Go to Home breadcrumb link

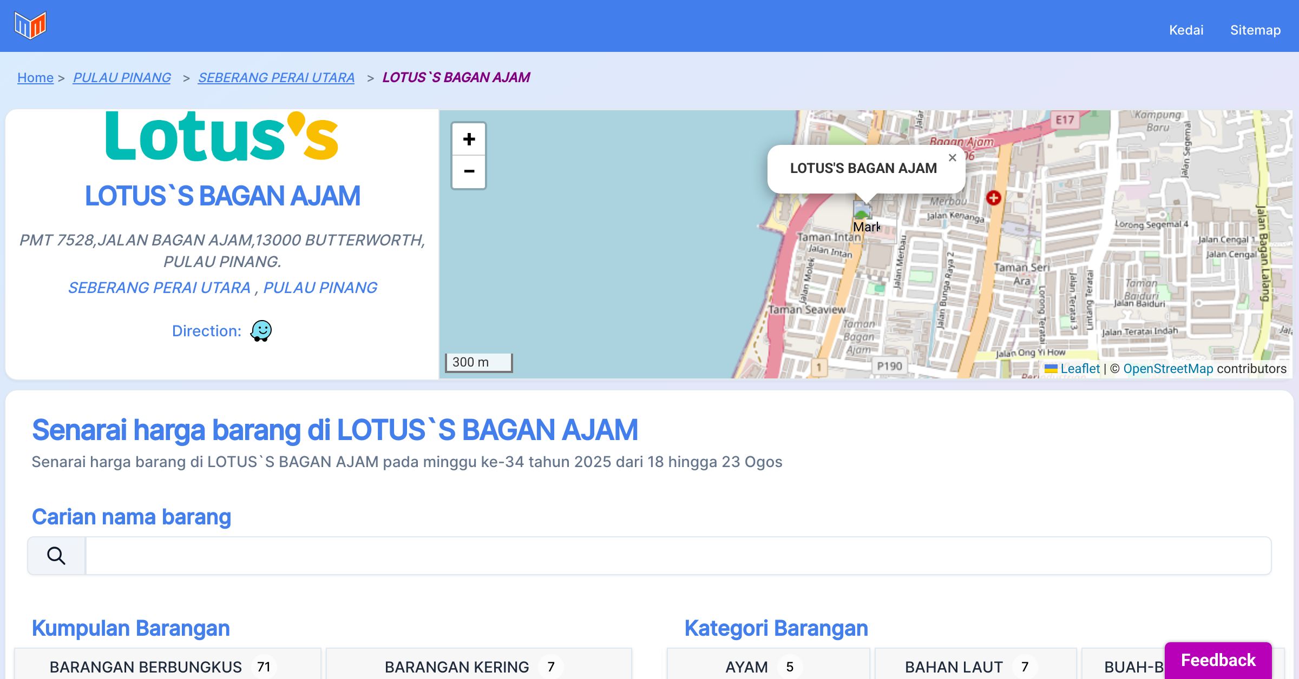(x=35, y=78)
